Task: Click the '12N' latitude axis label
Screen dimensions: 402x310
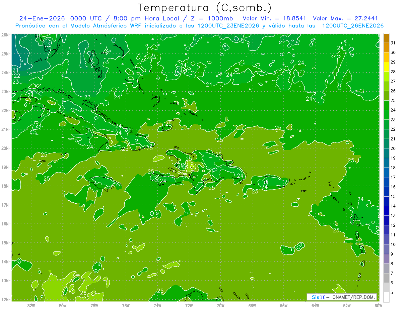Action: click(x=5, y=299)
